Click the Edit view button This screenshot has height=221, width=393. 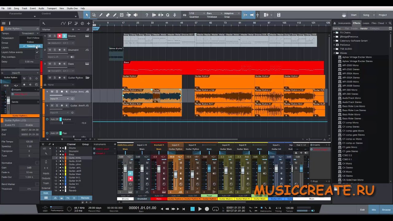(362, 210)
